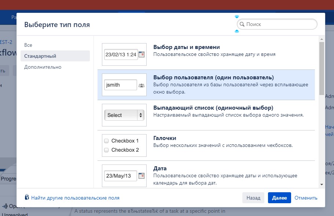This screenshot has width=334, height=216.
Task: Click the magnifier icon in the search box
Action: coord(242,24)
